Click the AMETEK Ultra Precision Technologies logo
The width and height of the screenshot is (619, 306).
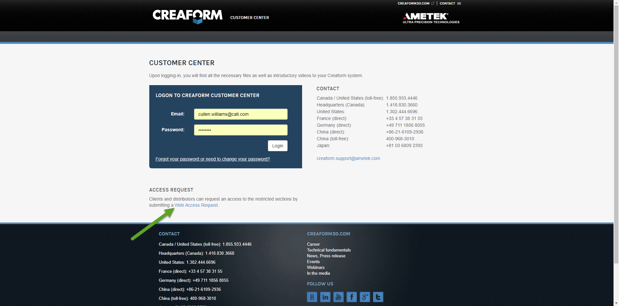(x=431, y=18)
